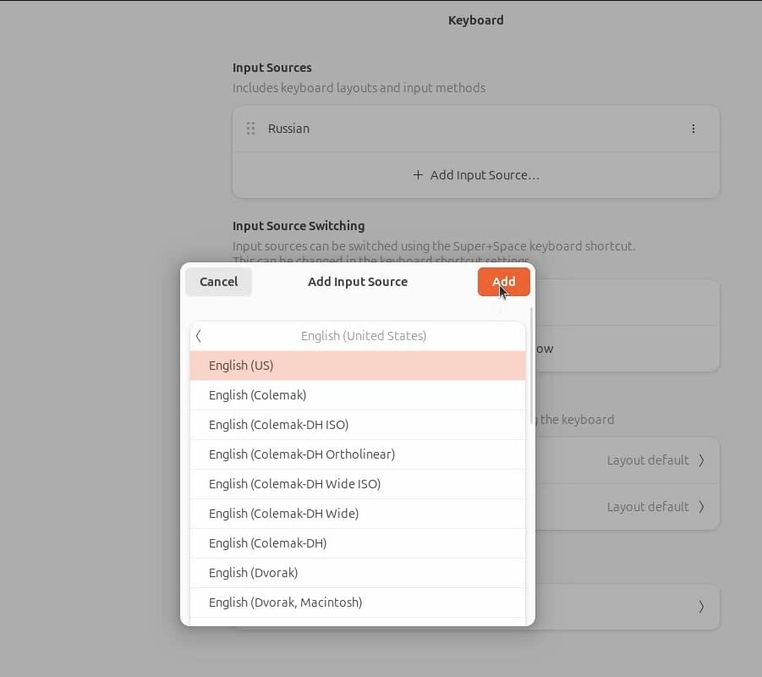Screen dimensions: 762x677
Task: Click Add Input Source… in Keyboard settings
Action: pyautogui.click(x=476, y=175)
